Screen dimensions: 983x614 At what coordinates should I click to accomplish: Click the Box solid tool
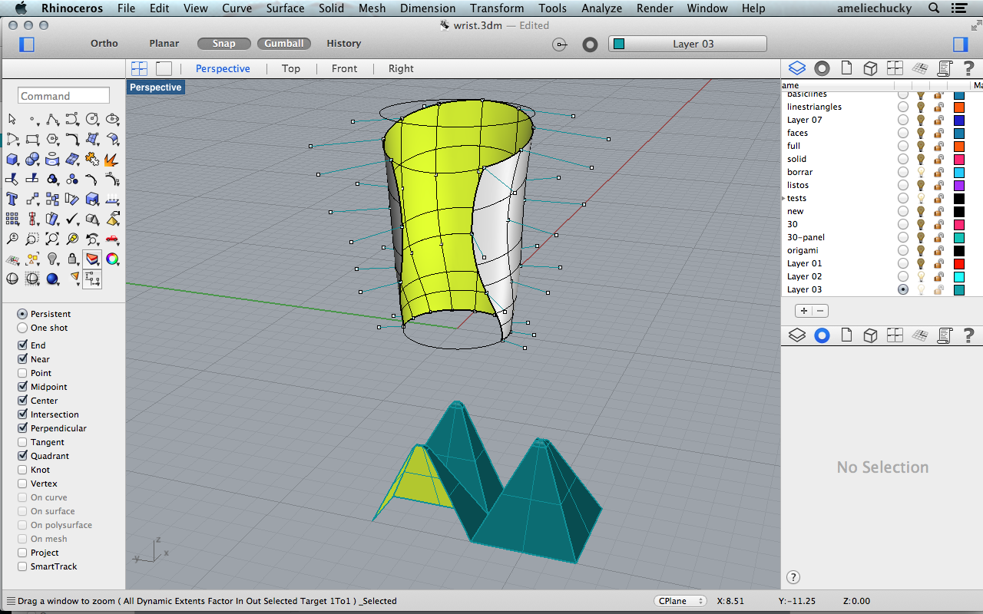pyautogui.click(x=12, y=160)
